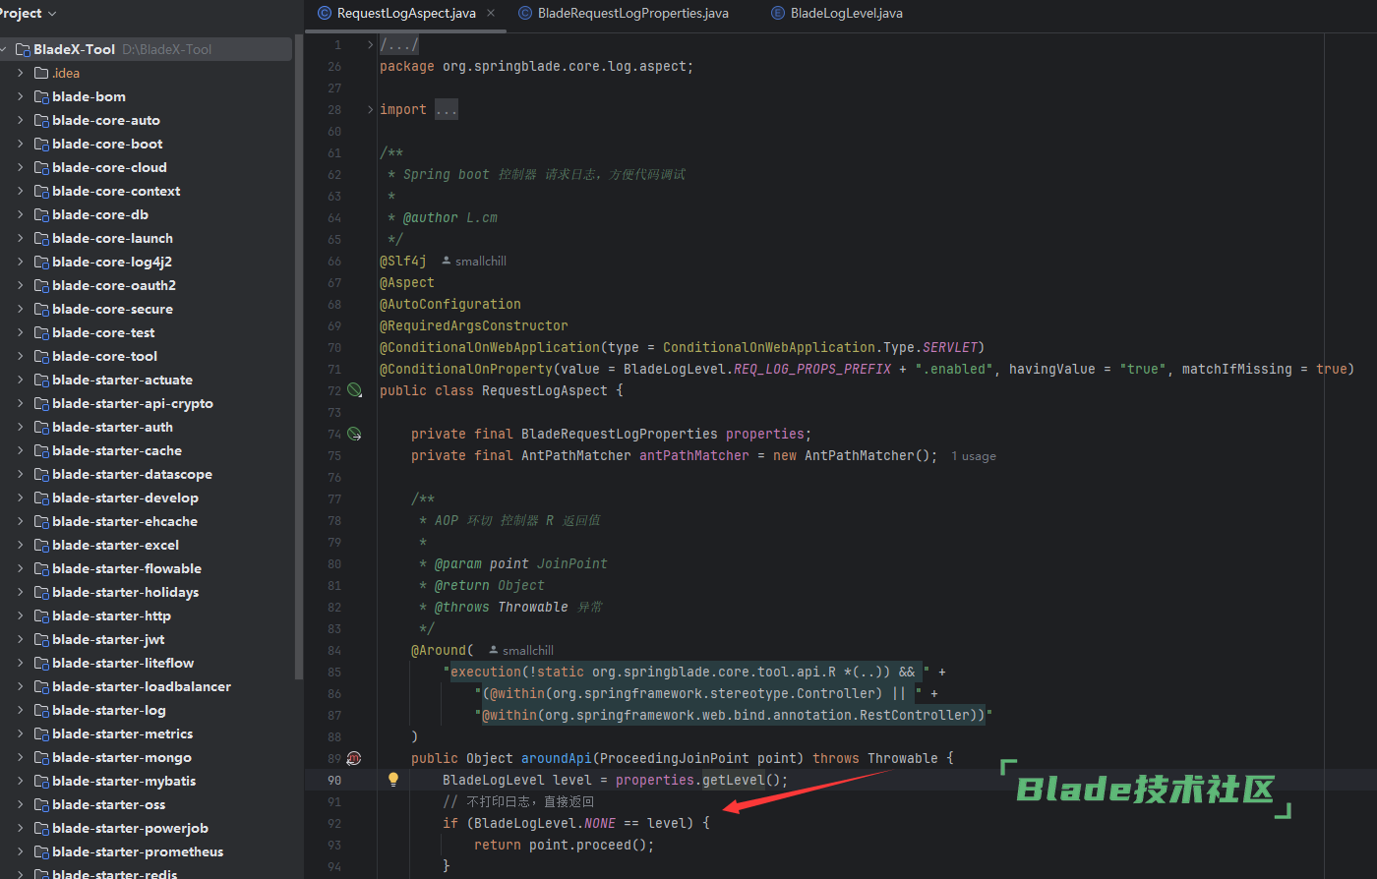The width and height of the screenshot is (1377, 879).
Task: Select blade-core-context in project tree
Action: click(116, 191)
